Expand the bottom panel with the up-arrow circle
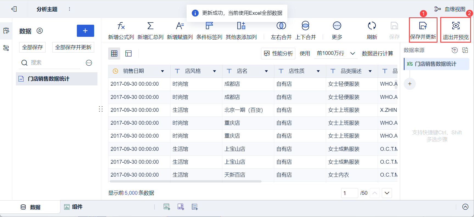The image size is (474, 217). click(465, 207)
